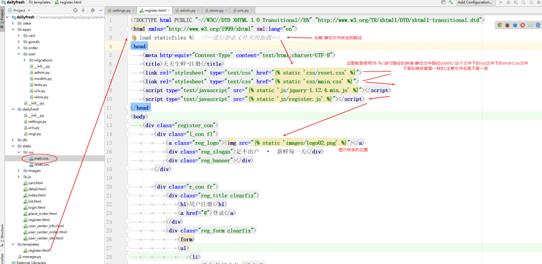Switch to settings.py tab
This screenshot has width=542, height=264.
pyautogui.click(x=121, y=10)
